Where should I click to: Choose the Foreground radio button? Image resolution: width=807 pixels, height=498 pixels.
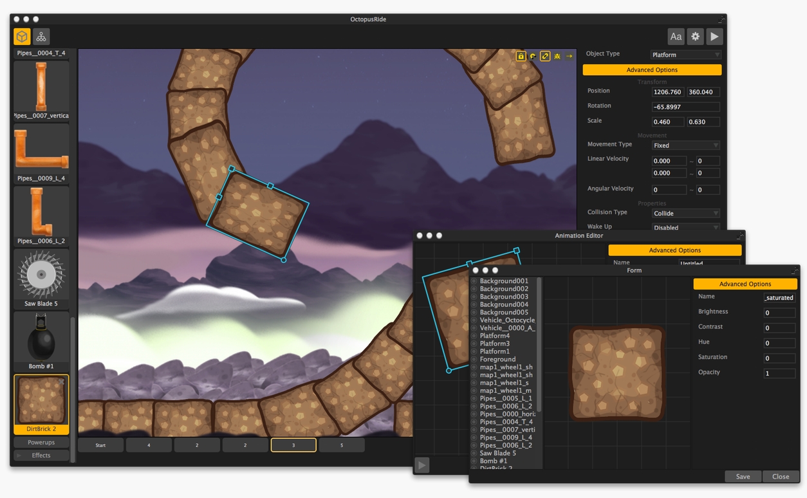[474, 359]
